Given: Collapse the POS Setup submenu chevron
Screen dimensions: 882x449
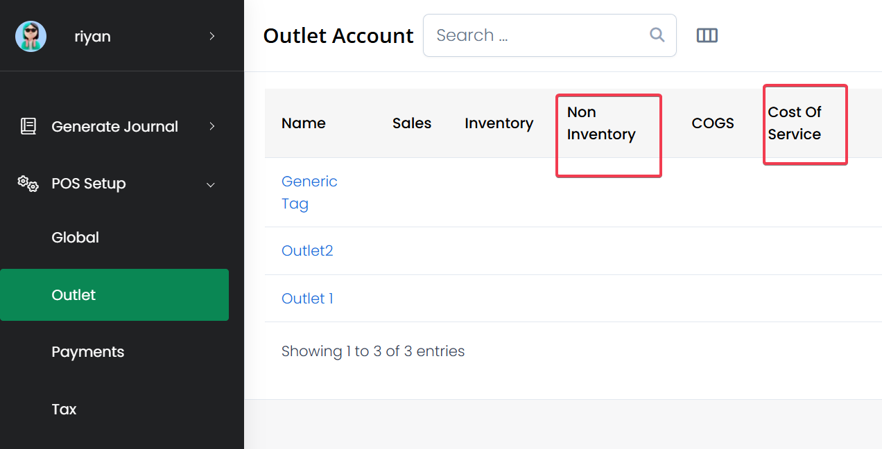Looking at the screenshot, I should coord(211,184).
